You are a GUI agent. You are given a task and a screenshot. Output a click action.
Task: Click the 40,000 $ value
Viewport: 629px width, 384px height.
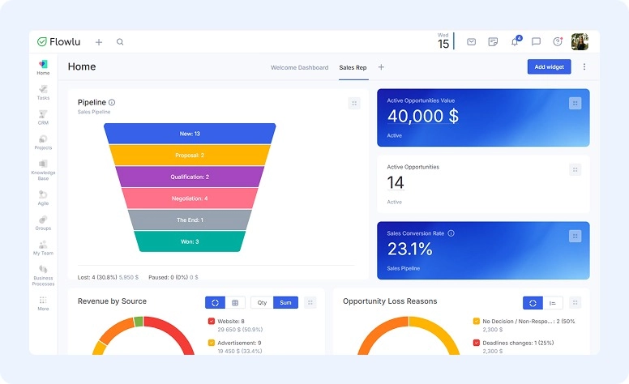(x=423, y=116)
